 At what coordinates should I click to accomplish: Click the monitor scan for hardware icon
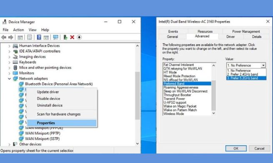56,37
